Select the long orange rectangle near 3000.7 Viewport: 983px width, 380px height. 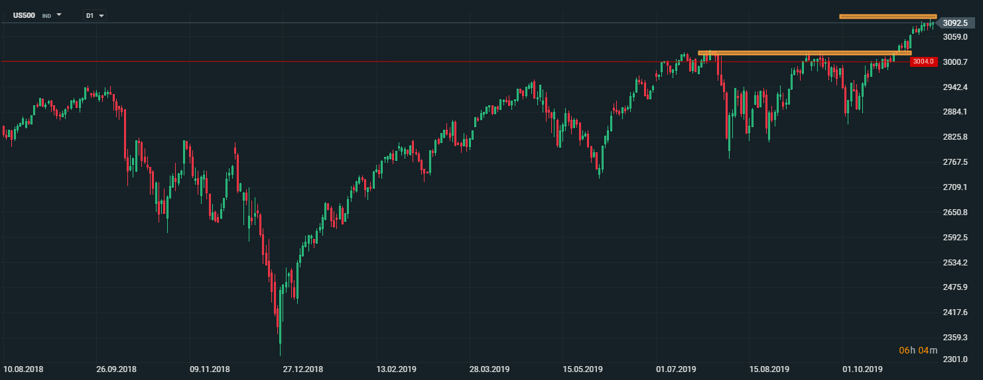(x=804, y=53)
